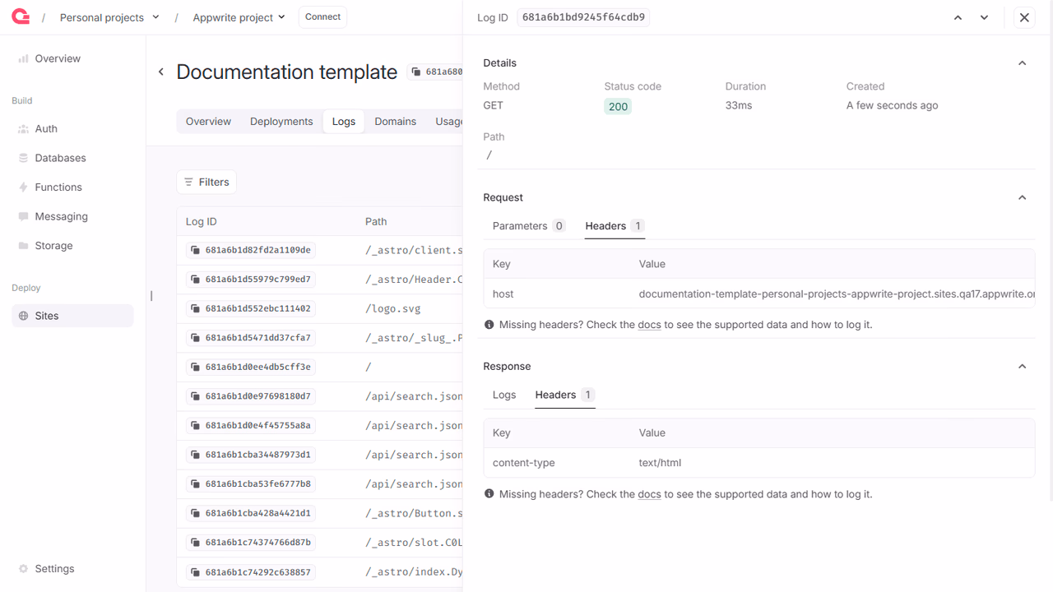Copy log ID 681a6b1c74374766d87b

(250, 543)
